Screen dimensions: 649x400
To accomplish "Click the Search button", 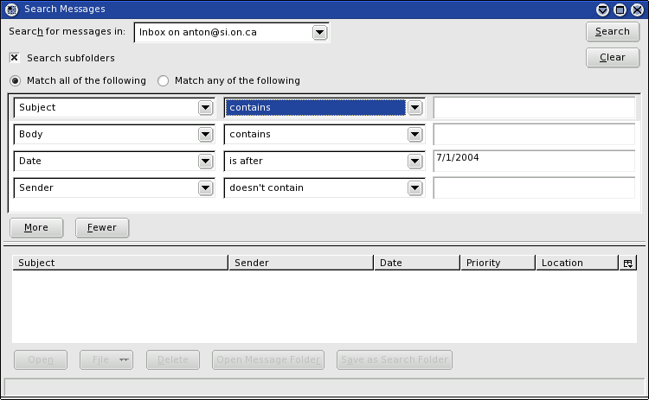I will tap(613, 31).
